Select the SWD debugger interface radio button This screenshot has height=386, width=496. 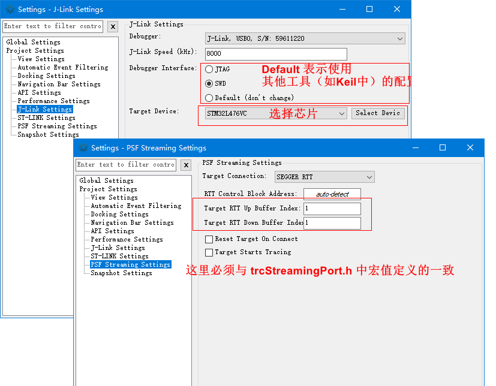pos(209,83)
